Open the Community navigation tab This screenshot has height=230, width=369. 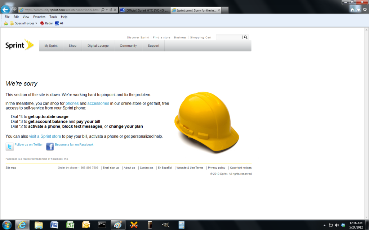coord(128,46)
